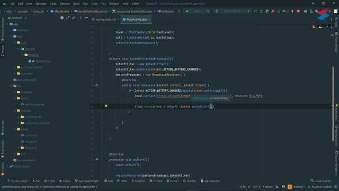Click Expand All icon in project panel
339x191 pixels.
tap(68, 18)
